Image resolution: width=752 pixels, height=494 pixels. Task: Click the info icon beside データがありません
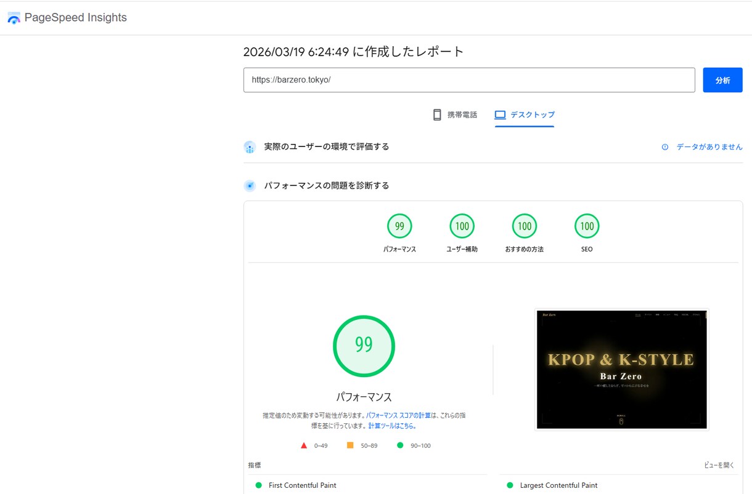pyautogui.click(x=664, y=147)
